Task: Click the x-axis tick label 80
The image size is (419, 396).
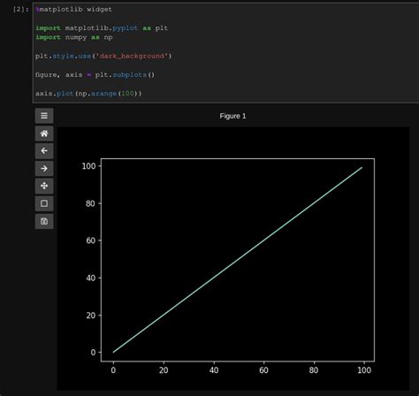Action: pos(314,370)
